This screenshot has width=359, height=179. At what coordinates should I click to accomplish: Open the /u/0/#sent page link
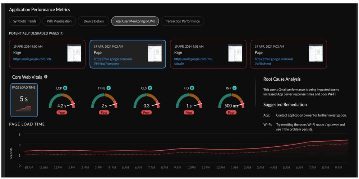click(274, 61)
